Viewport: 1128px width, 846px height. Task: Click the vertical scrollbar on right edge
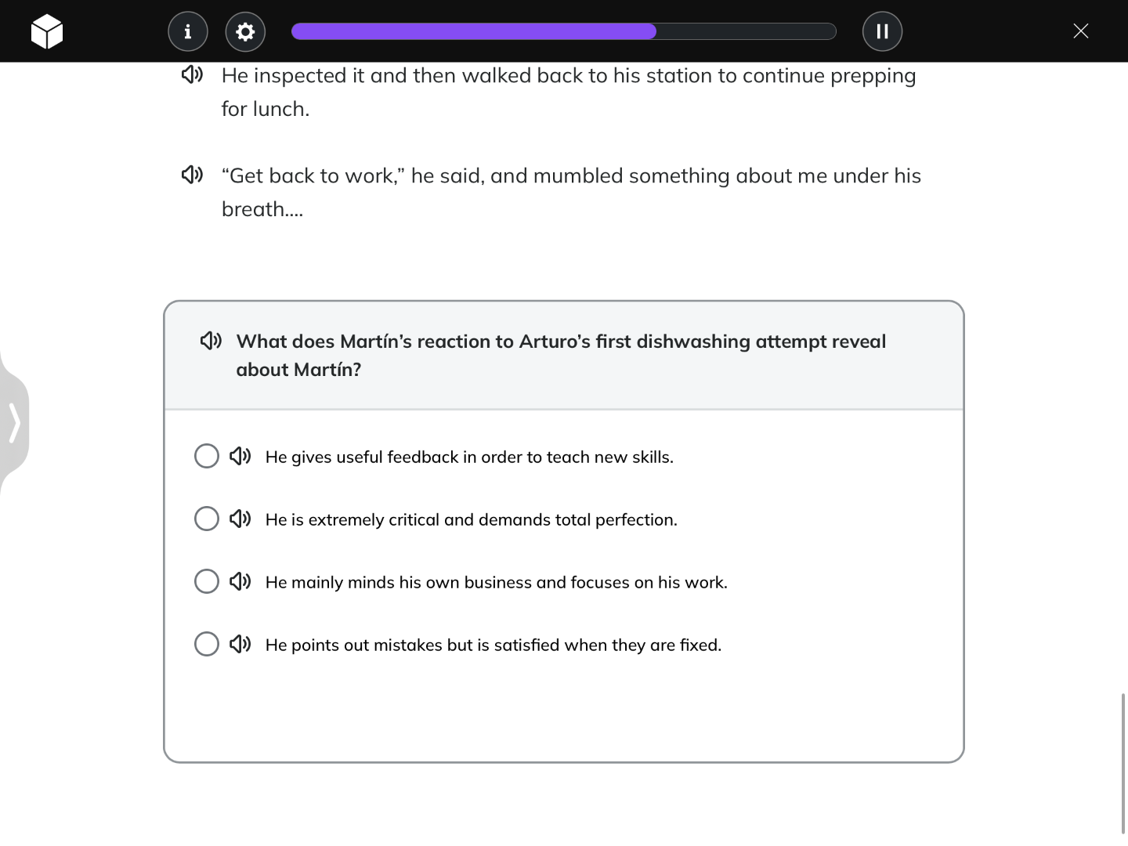pos(1123,764)
